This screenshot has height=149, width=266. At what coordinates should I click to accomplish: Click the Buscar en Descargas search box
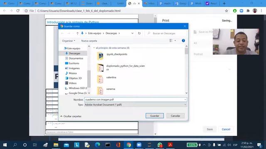(x=165, y=33)
